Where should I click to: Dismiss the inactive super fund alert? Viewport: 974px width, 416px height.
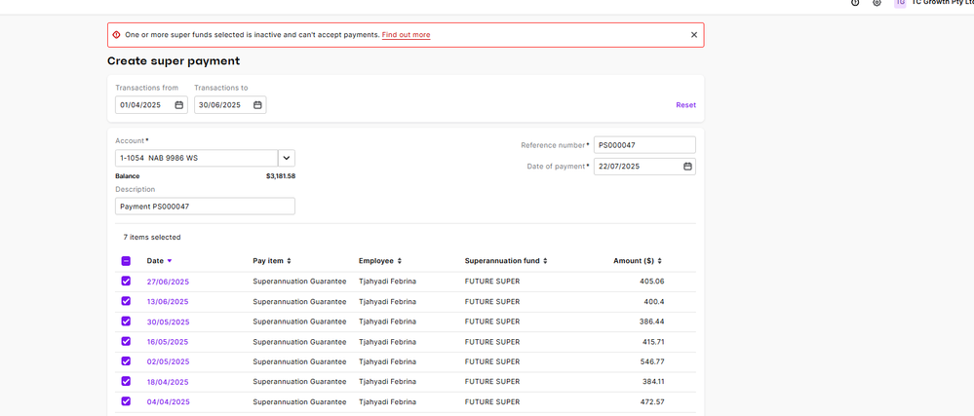tap(694, 35)
